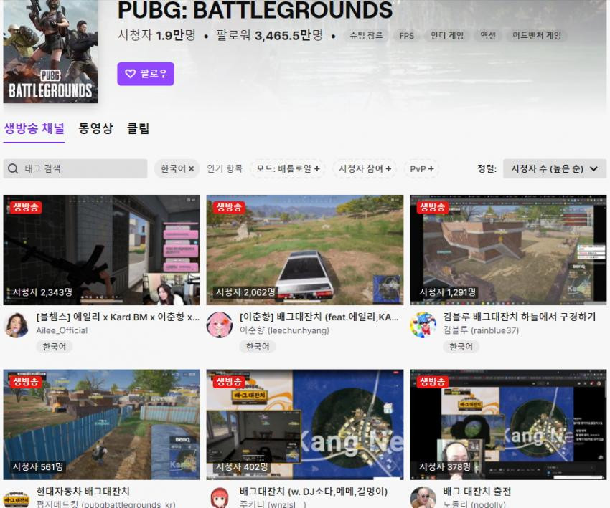The height and width of the screenshot is (508, 610).
Task: Click the 이춘향 channel avatar
Action: (220, 325)
